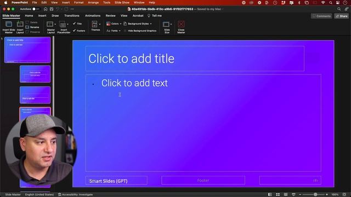
Task: Click the Fit slide to window icon
Action: point(344,195)
